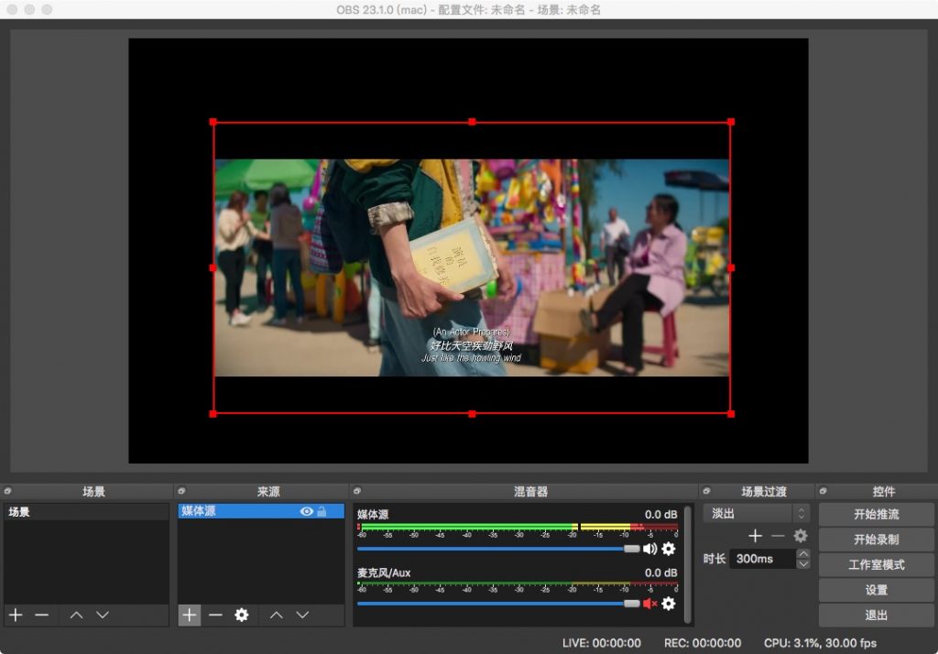
Task: Remove the source using the minus icon in the 来源 panel
Action: click(215, 615)
